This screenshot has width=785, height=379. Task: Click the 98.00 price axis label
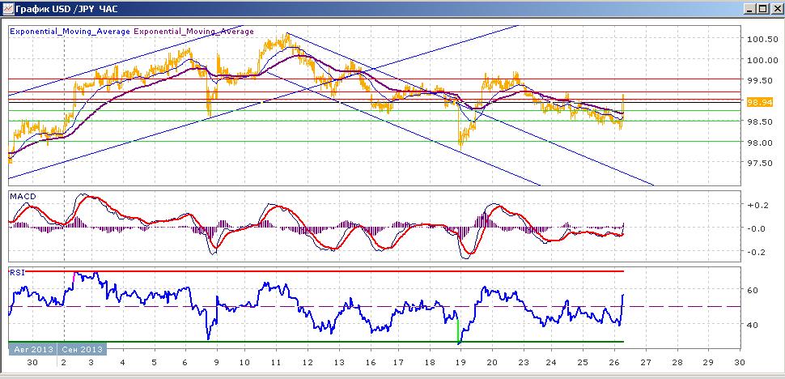(760, 143)
